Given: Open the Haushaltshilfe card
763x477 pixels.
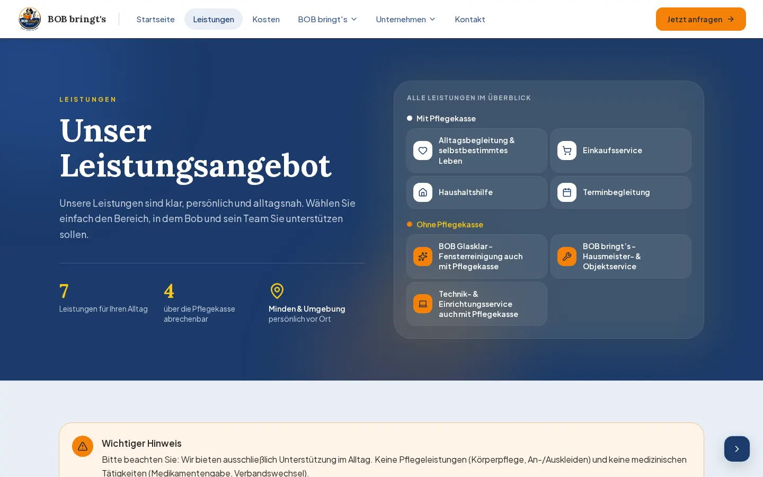Looking at the screenshot, I should [477, 192].
